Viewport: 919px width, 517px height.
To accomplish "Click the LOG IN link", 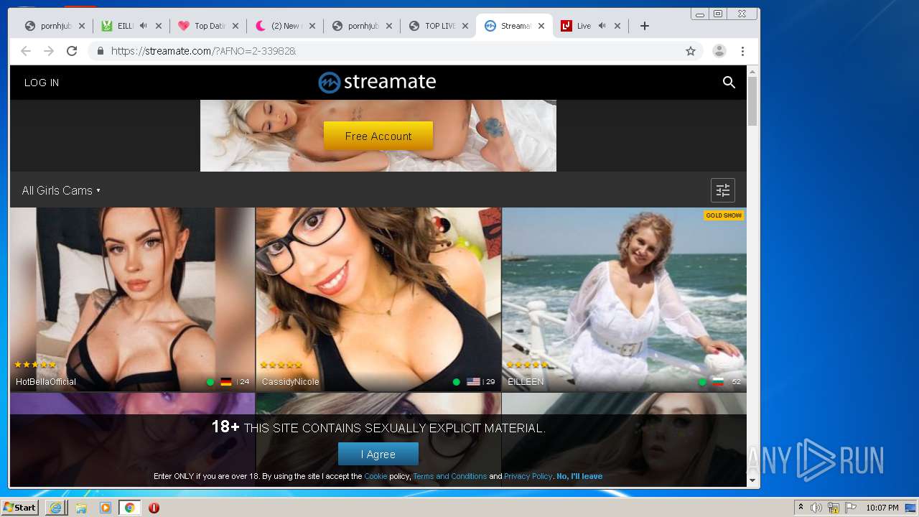I will point(42,83).
